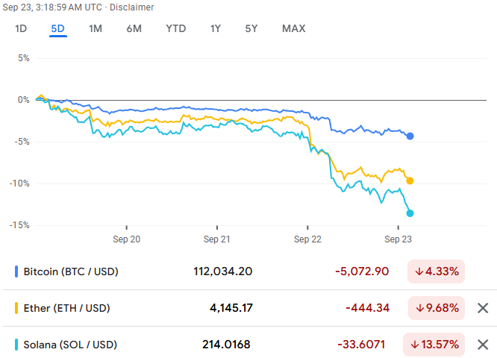Image resolution: width=497 pixels, height=358 pixels.
Task: Remove Ether from the comparison
Action: click(483, 308)
